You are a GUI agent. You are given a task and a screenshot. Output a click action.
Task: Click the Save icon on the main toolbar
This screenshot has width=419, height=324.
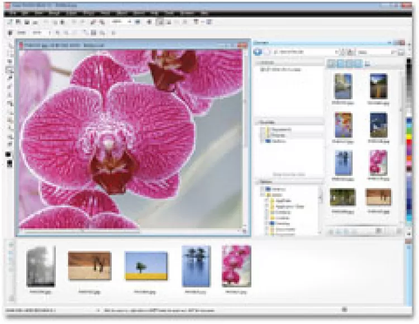[x=27, y=22]
